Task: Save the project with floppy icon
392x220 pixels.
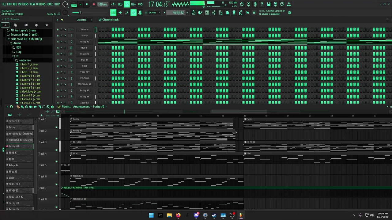Action: [269, 4]
